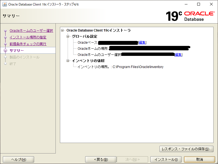
Task: Go to the 前提条件チェックの実行 step
Action: point(28,44)
